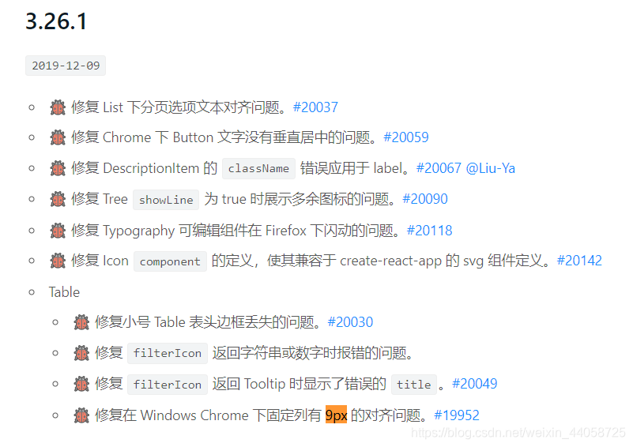Click the bug icon beside Windows Chrome fixed column entry
Image resolution: width=633 pixels, height=447 pixels.
point(81,415)
